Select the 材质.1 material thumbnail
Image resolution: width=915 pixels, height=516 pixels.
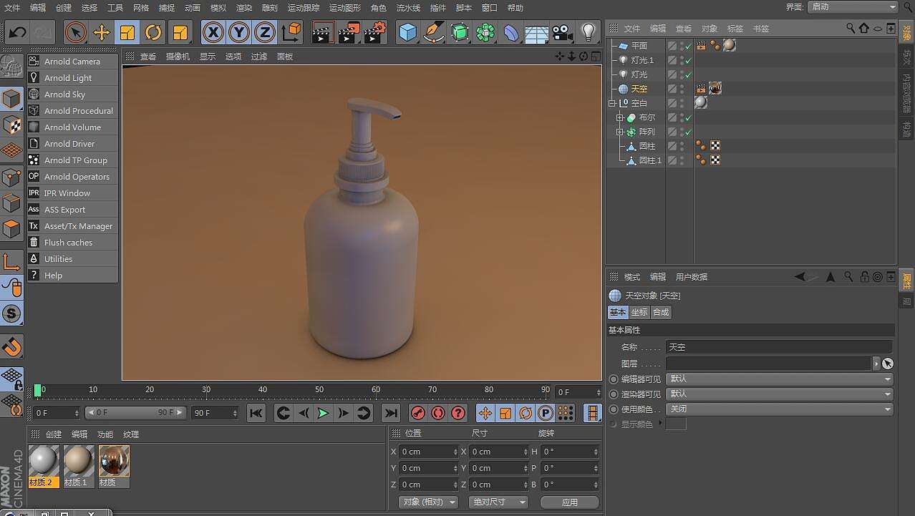tap(78, 462)
